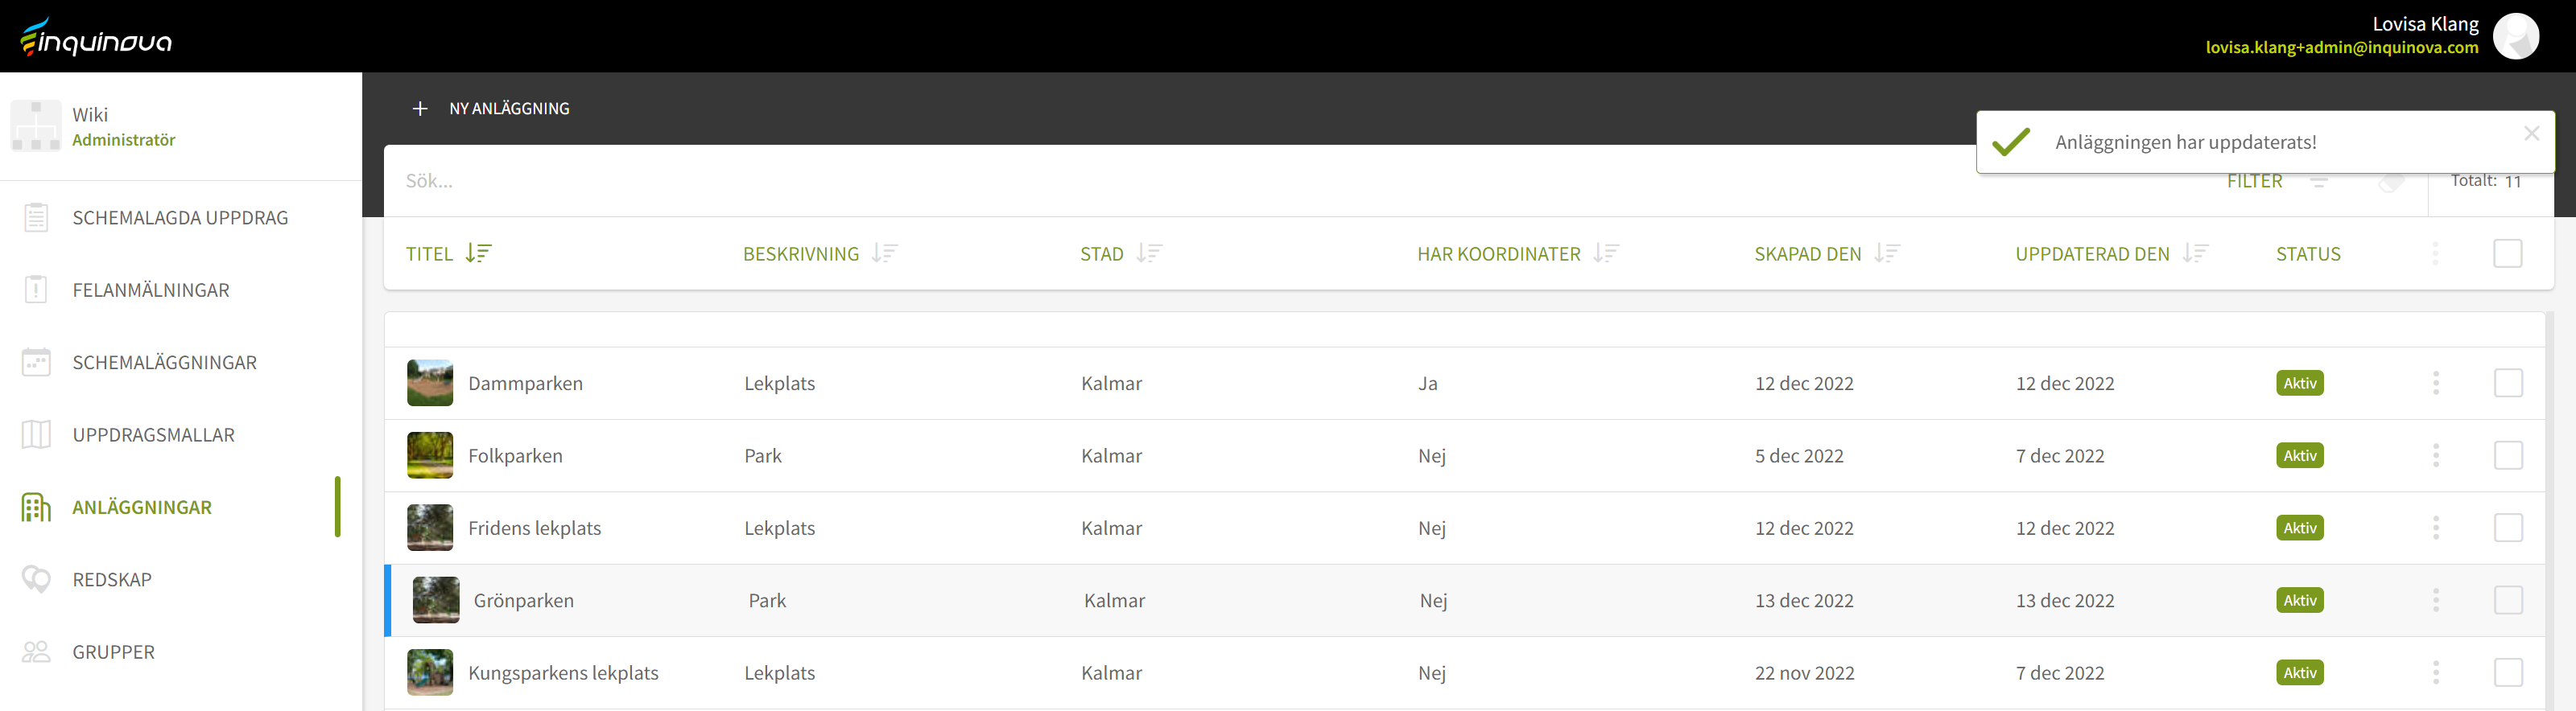Click the Redskap sidebar icon
The width and height of the screenshot is (2576, 711).
tap(36, 579)
